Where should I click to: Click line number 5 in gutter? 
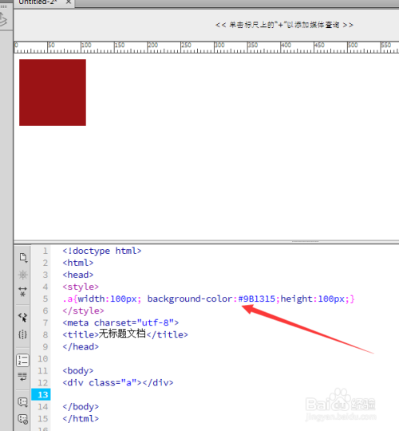[45, 299]
